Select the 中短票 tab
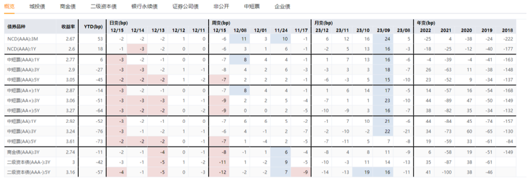The height and width of the screenshot is (186, 530). click(x=252, y=7)
